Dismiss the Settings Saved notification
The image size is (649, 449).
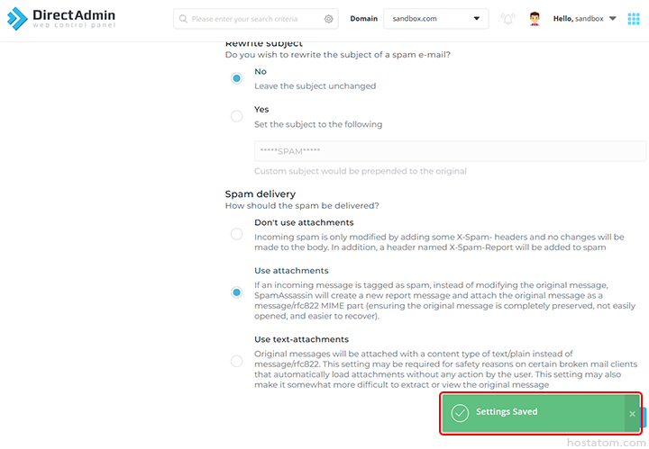pos(632,413)
